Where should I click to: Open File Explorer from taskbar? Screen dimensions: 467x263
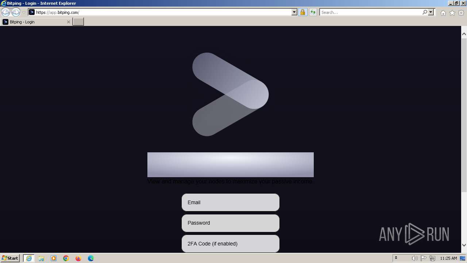41,258
